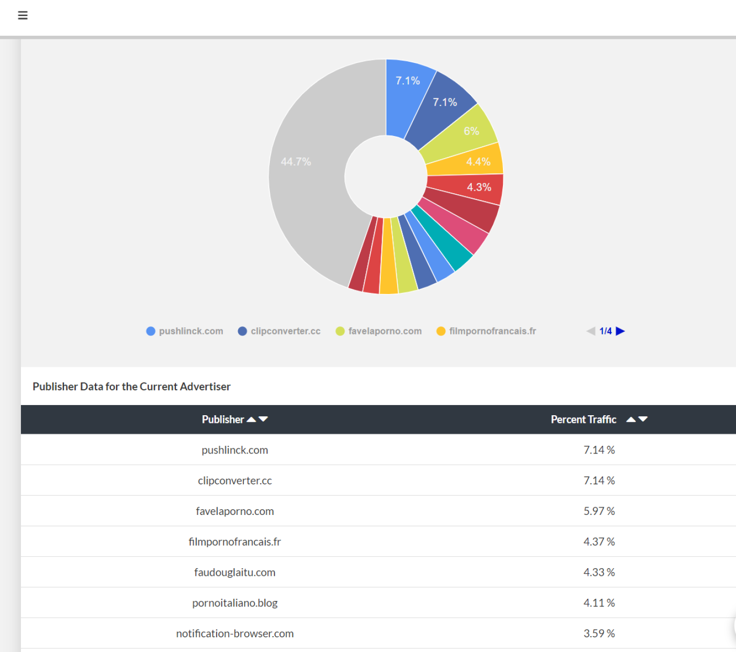Viewport: 736px width, 652px height.
Task: Click notification-browser.com publisher row
Action: [235, 634]
